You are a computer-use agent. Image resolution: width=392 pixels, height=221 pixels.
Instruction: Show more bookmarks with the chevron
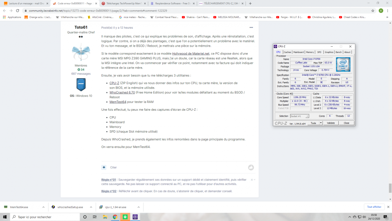pos(387,17)
